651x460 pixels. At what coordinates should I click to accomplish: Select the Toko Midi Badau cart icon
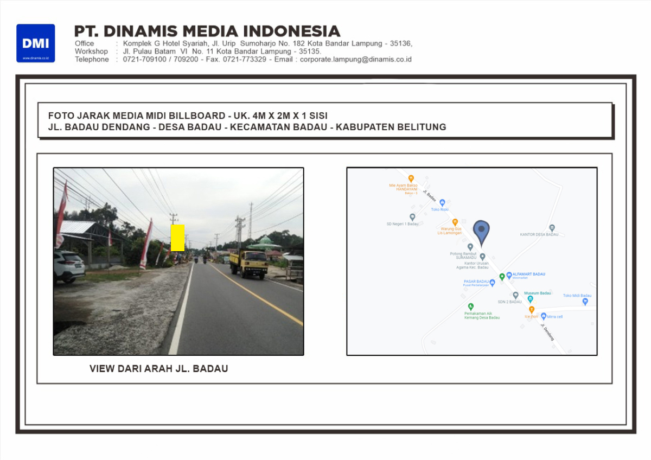pos(585,302)
